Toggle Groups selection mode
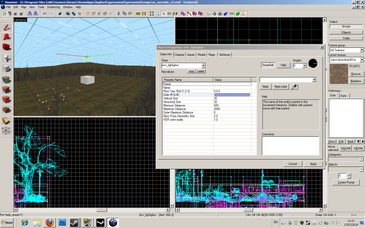Image resolution: width=365 pixels, height=228 pixels. coord(347,27)
